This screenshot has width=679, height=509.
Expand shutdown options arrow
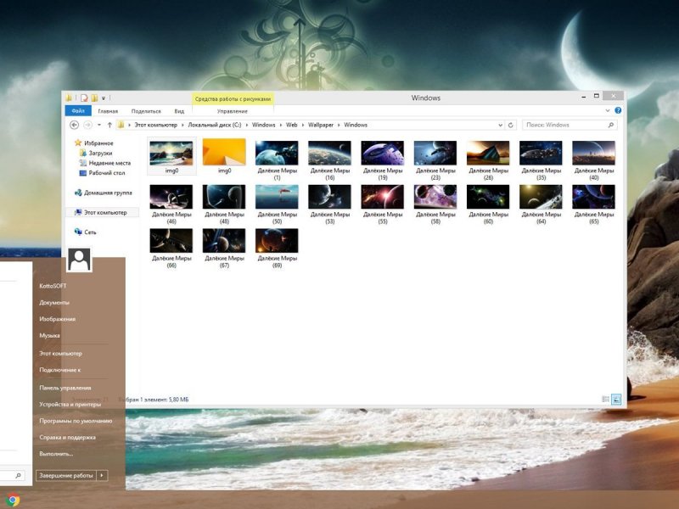coord(102,475)
